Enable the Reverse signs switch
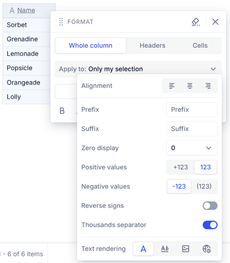Image resolution: width=230 pixels, height=263 pixels. (x=210, y=206)
